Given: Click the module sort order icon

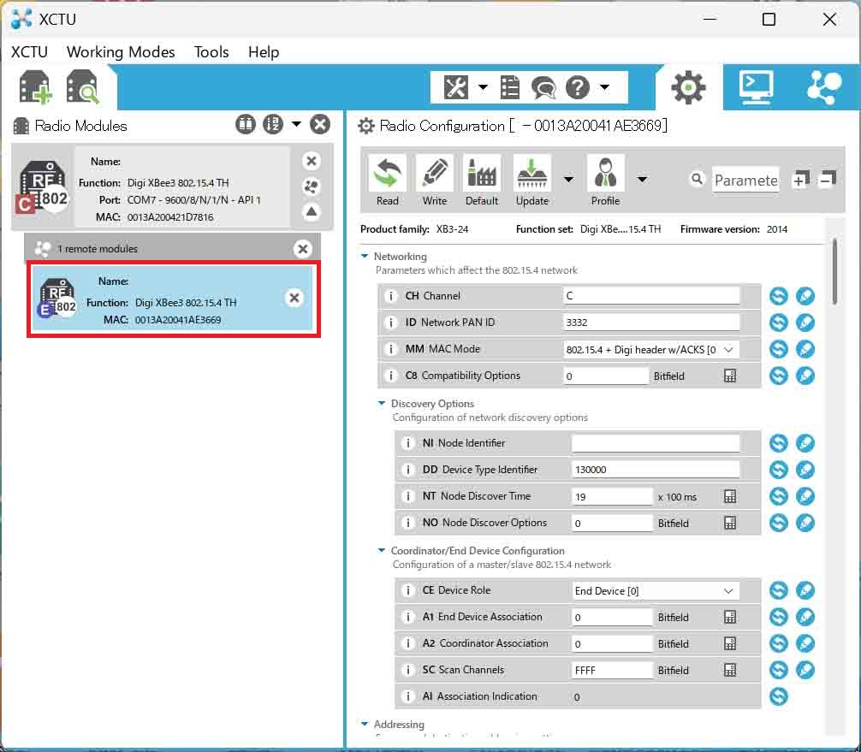Looking at the screenshot, I should click(x=273, y=124).
